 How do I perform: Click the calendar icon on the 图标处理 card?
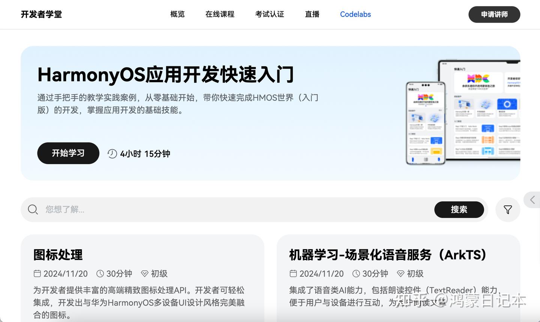(x=37, y=274)
